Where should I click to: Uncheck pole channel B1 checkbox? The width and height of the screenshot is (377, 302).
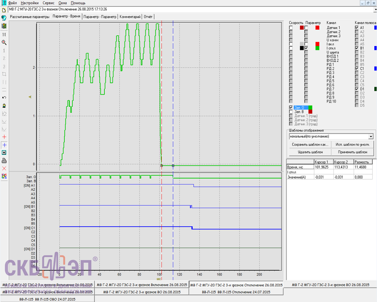tap(357, 48)
